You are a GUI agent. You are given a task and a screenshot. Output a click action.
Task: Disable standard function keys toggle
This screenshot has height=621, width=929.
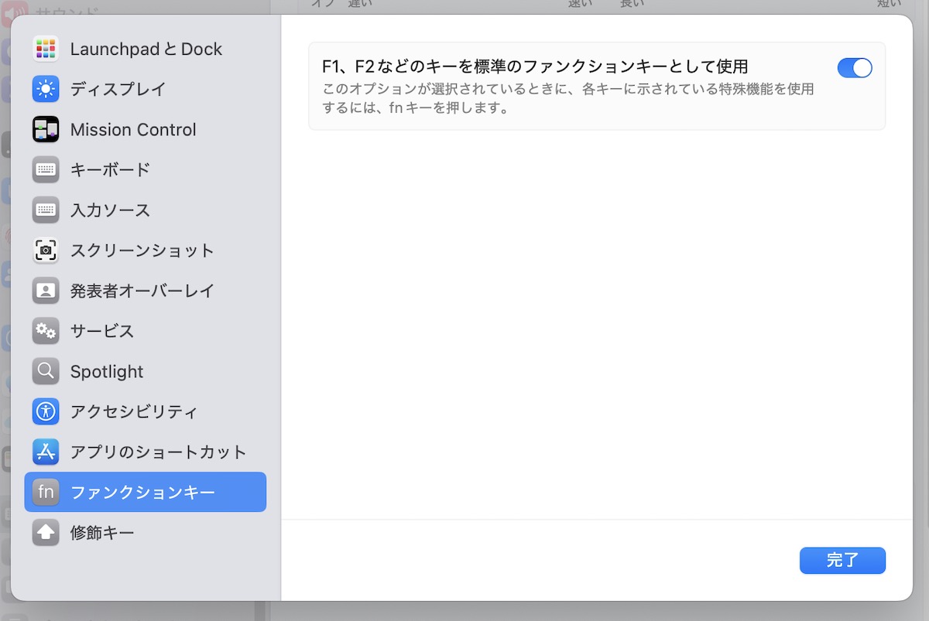(x=854, y=68)
